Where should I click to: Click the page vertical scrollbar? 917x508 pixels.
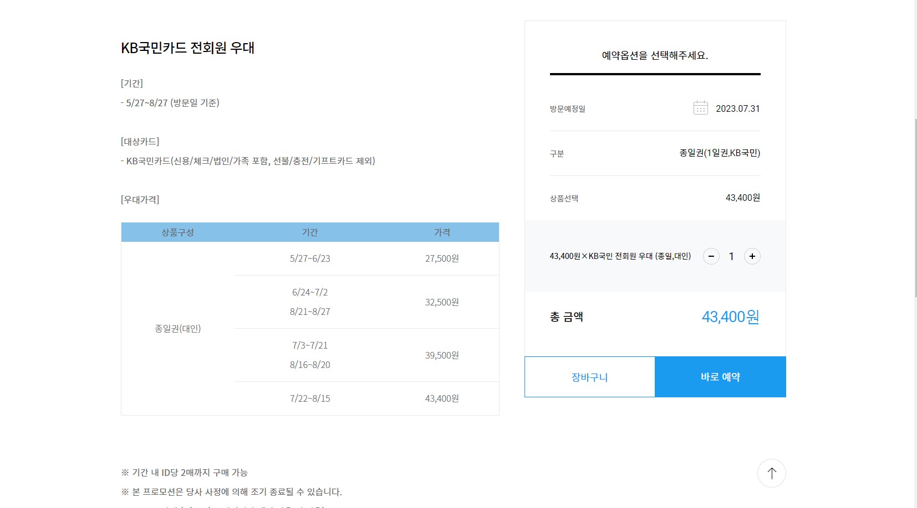pyautogui.click(x=915, y=208)
